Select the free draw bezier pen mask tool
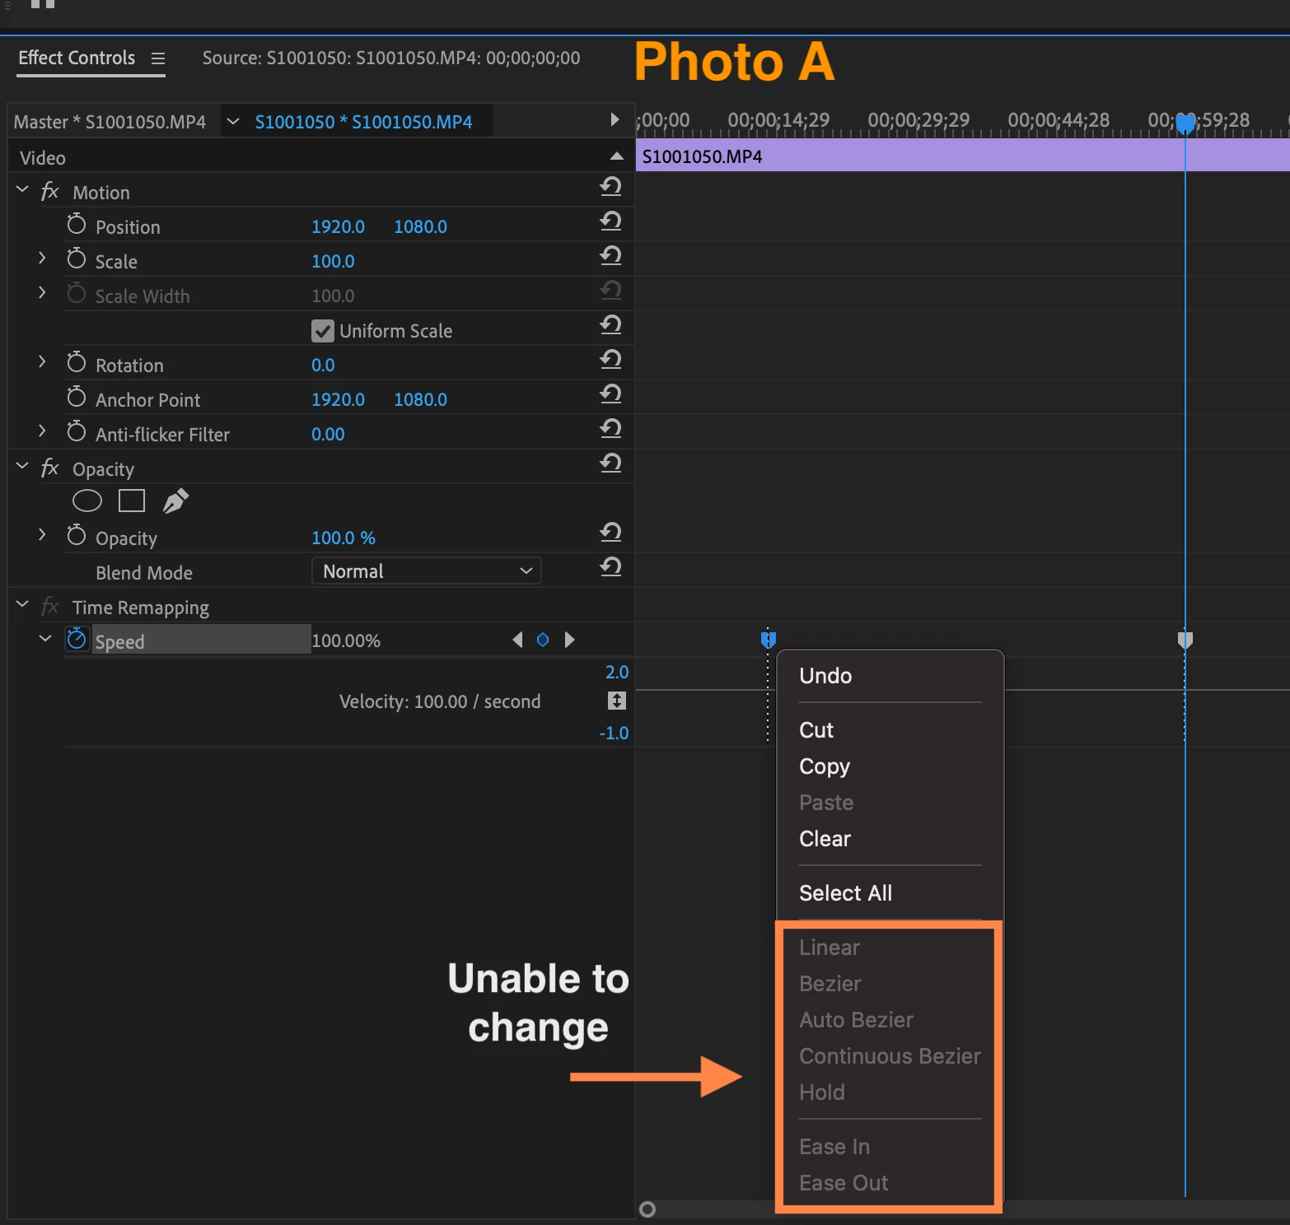The image size is (1290, 1225). point(175,501)
